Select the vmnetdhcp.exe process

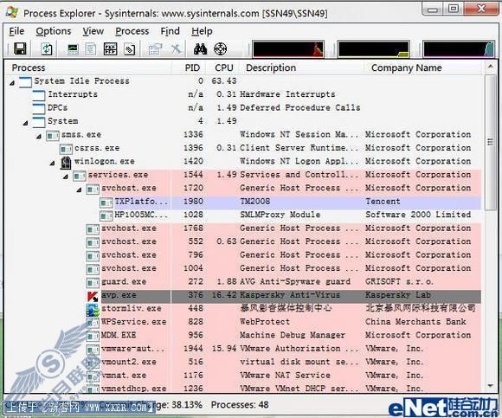point(243,389)
